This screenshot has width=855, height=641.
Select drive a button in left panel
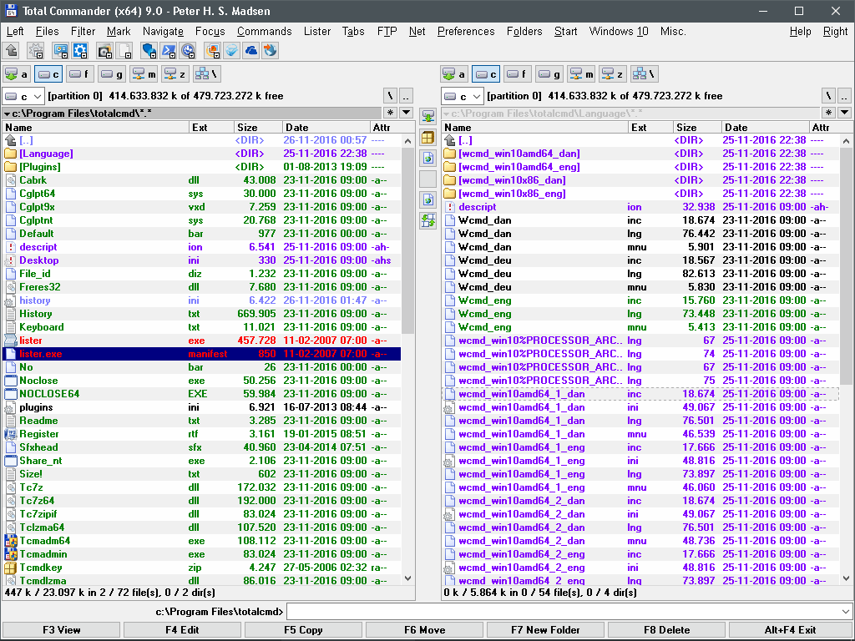[x=17, y=74]
